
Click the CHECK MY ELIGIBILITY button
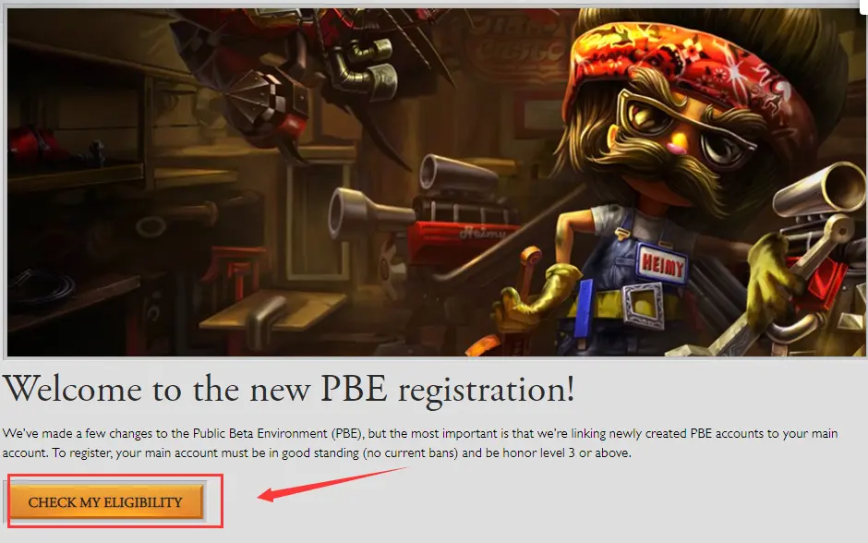107,501
